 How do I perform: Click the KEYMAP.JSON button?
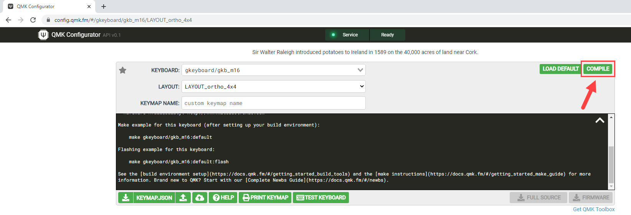click(x=154, y=198)
